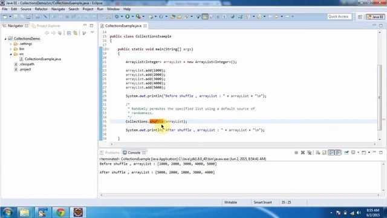Click the Open Type toolbar icon

click(173, 17)
